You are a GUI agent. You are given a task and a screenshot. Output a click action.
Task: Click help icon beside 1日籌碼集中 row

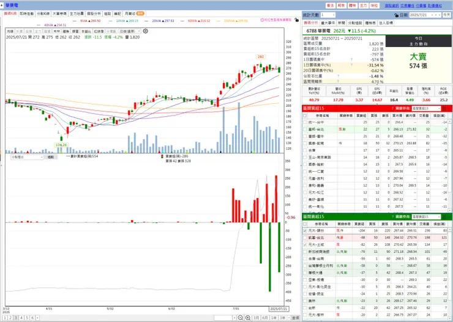point(351,59)
